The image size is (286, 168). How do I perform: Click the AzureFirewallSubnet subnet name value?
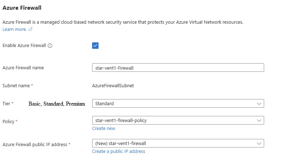pyautogui.click(x=113, y=85)
